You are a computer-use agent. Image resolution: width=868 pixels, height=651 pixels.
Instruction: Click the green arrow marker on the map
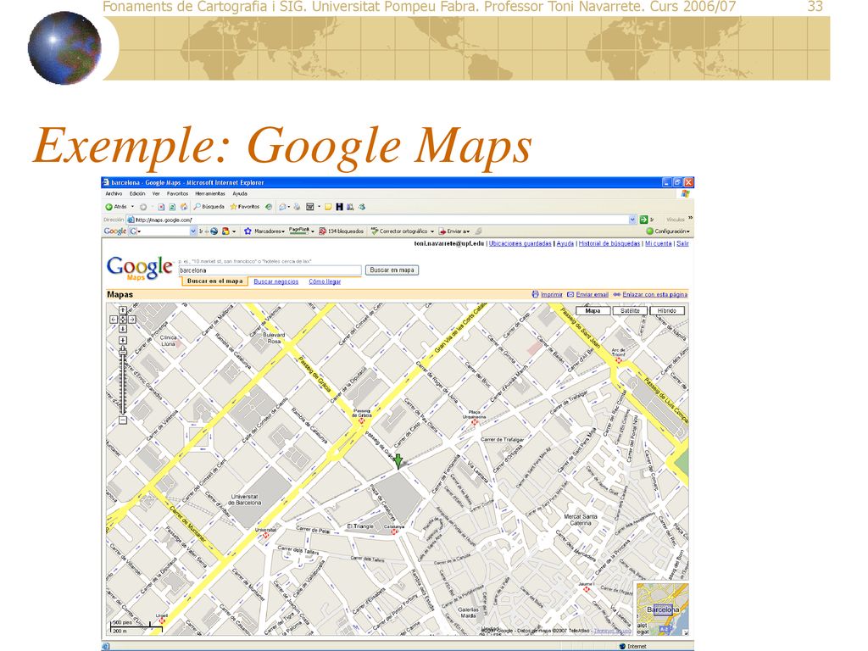(398, 460)
